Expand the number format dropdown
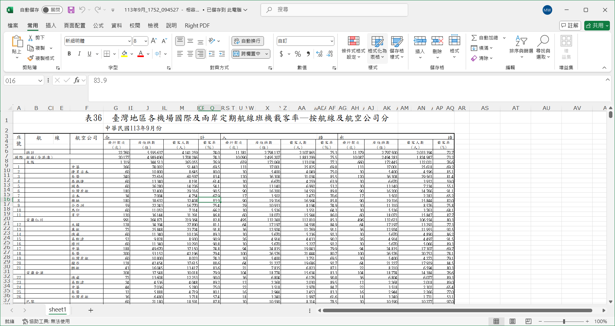The width and height of the screenshot is (615, 326). tap(332, 41)
